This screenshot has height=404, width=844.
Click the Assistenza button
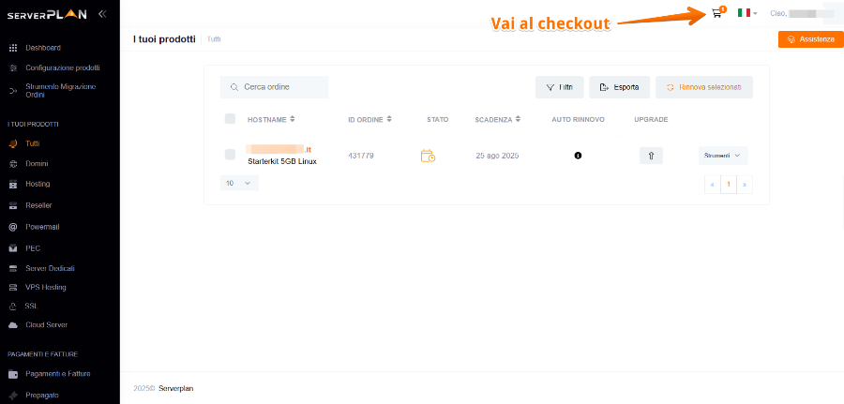point(810,39)
